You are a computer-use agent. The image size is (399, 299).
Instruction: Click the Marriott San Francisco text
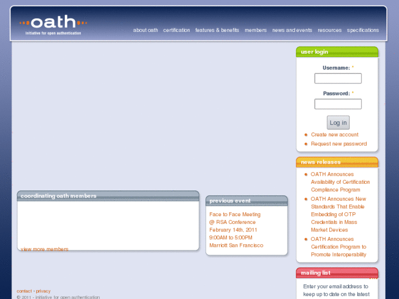(236, 245)
